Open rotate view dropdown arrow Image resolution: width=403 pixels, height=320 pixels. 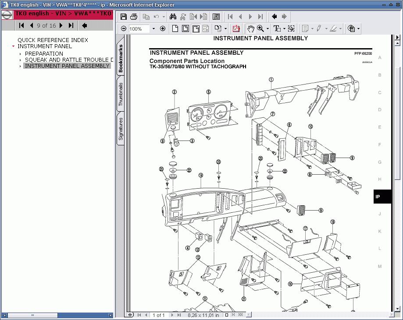pos(225,29)
